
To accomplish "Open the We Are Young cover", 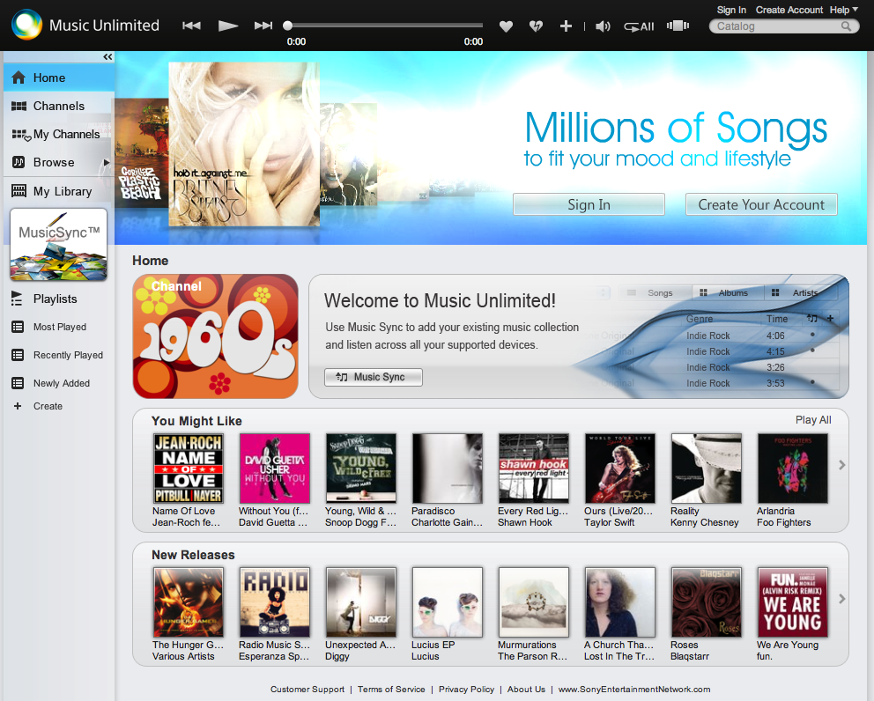I will 793,602.
